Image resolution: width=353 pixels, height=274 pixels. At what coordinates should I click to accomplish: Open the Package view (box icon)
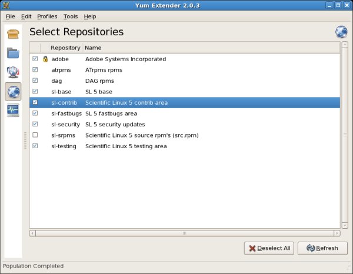13,34
